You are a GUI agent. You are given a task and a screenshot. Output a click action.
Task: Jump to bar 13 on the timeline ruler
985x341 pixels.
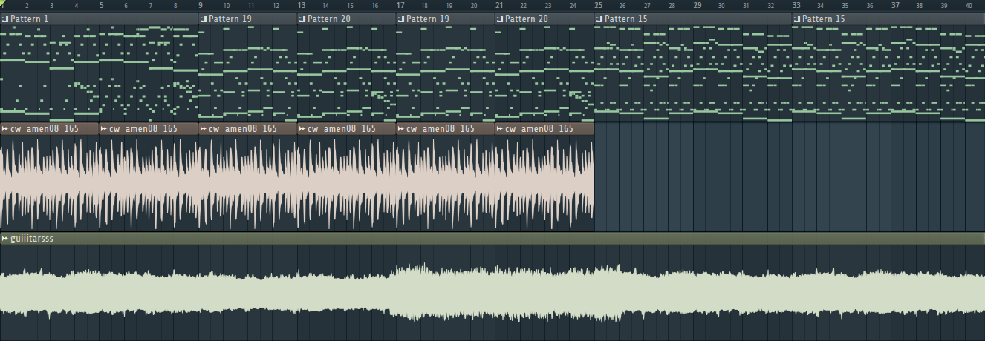point(302,5)
